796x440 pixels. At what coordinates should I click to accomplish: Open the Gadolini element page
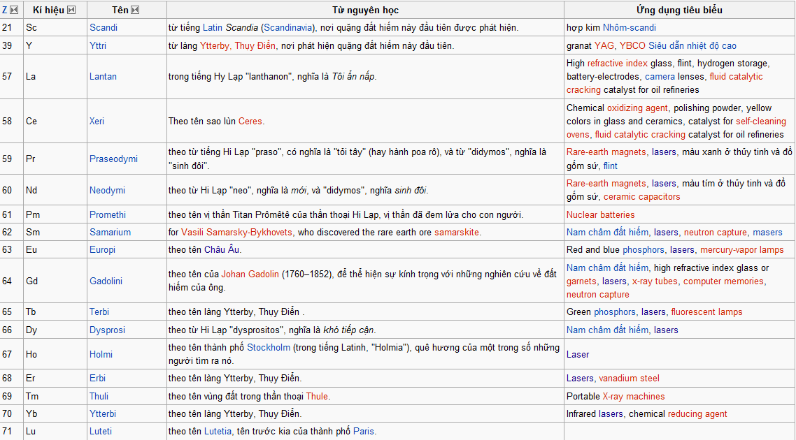[x=107, y=281]
